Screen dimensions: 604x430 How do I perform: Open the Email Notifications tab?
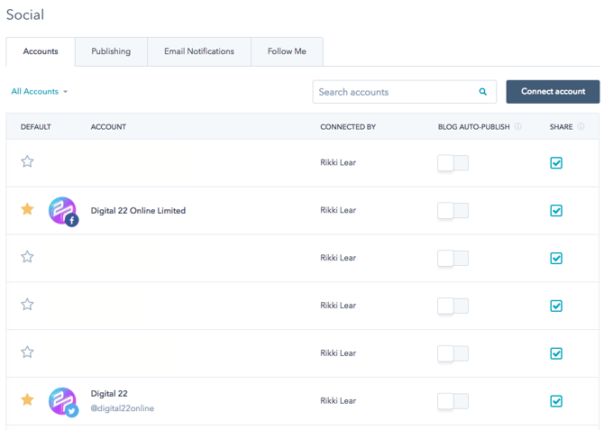pos(199,51)
